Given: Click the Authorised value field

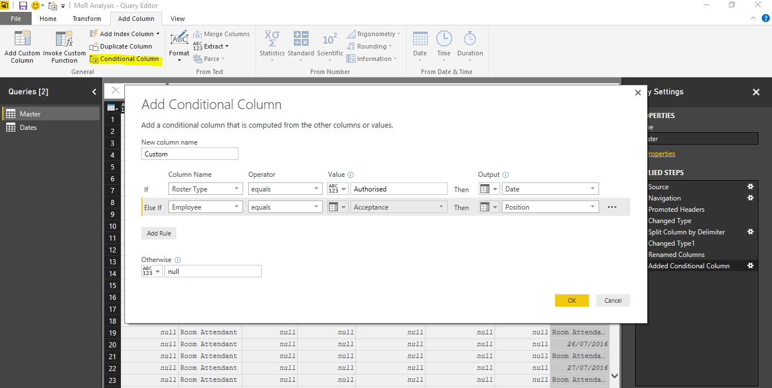Looking at the screenshot, I should tap(399, 189).
